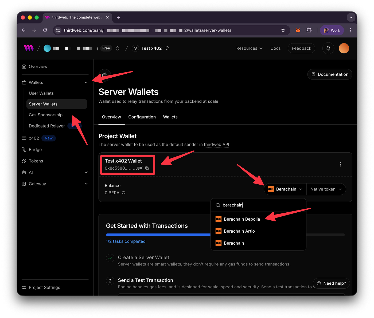Open Test x402 Wallet three-dot options menu
374x318 pixels.
pos(341,164)
